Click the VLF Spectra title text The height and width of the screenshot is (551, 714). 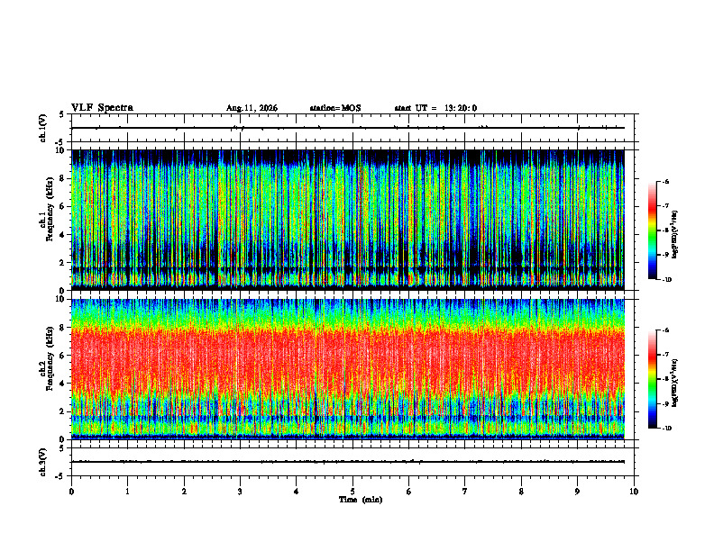[x=102, y=108]
